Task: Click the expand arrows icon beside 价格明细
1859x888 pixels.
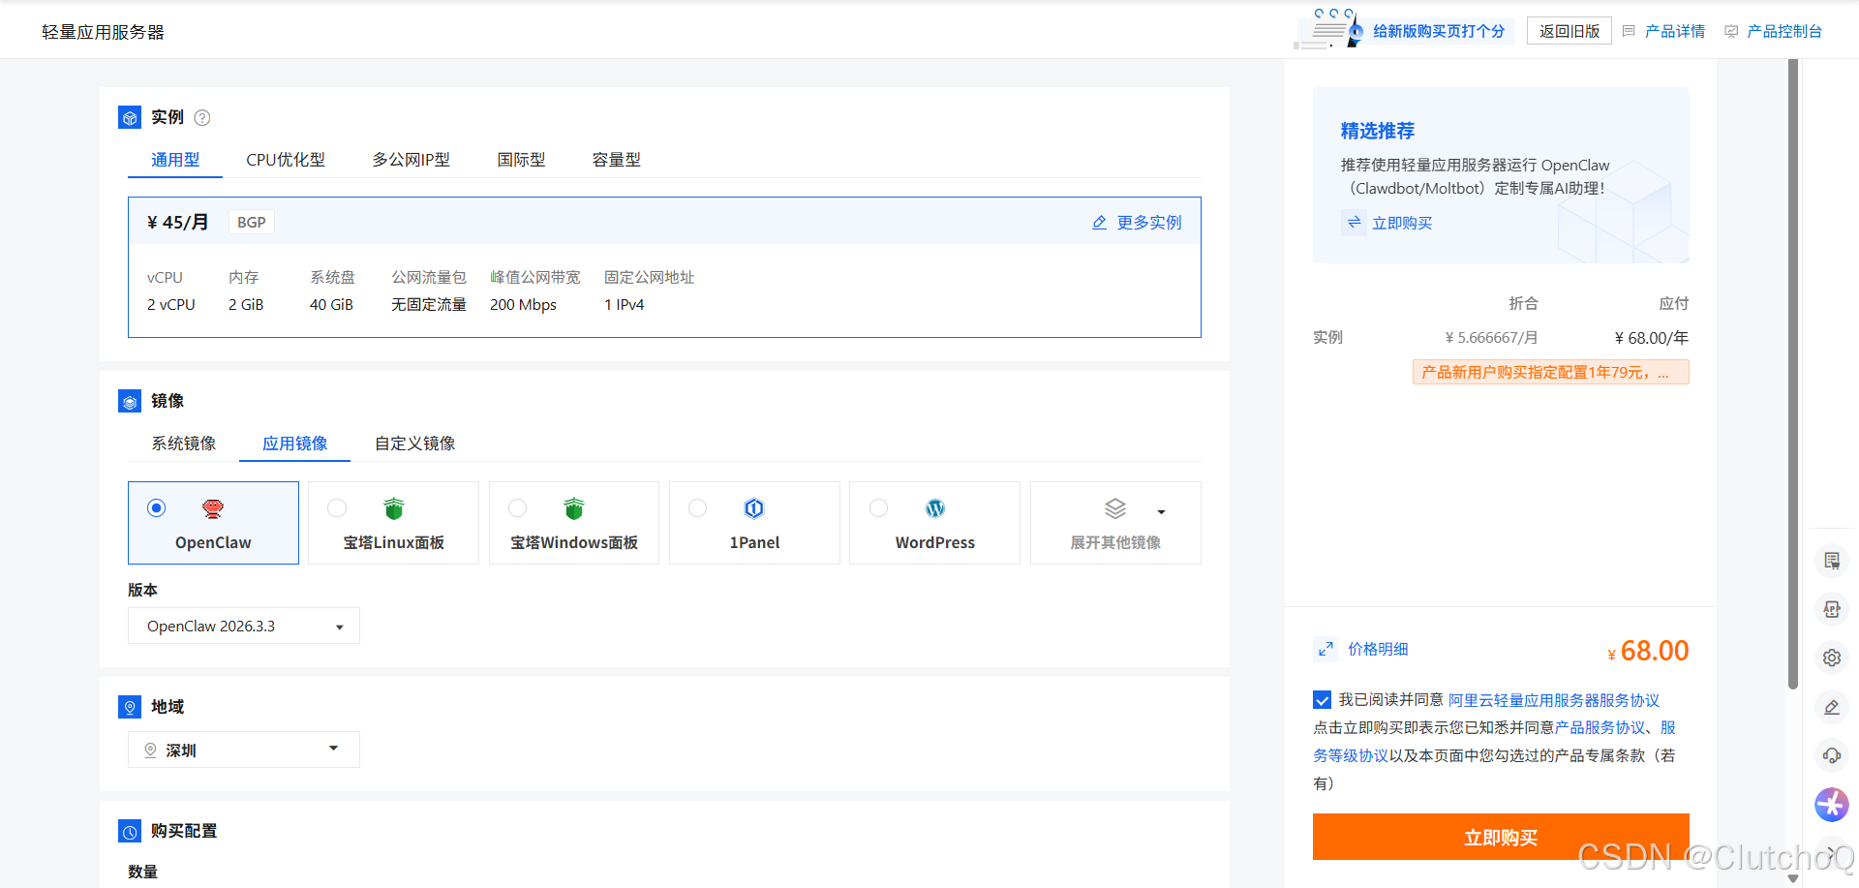Action: [1326, 649]
